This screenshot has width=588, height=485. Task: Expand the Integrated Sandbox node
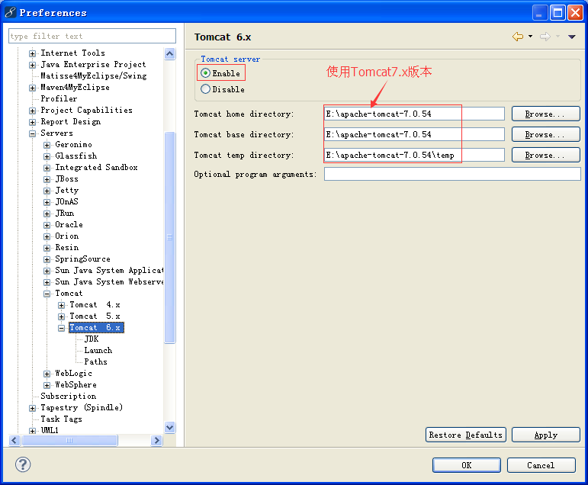point(47,168)
